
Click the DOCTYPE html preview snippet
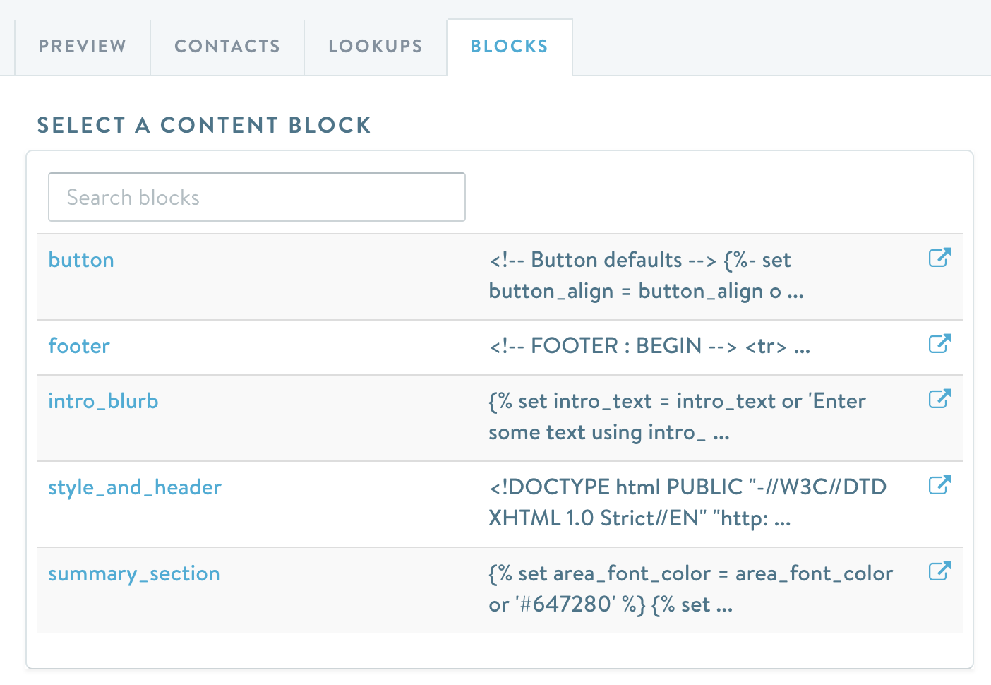coord(687,503)
